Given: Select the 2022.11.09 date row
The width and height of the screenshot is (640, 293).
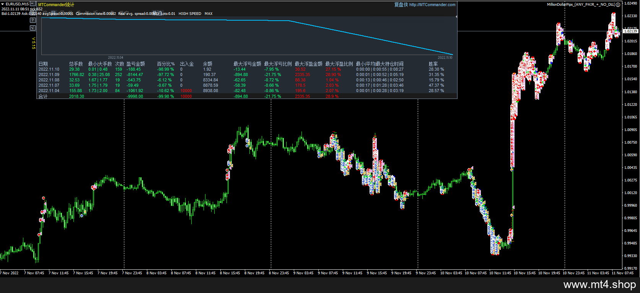Looking at the screenshot, I should tap(49, 75).
